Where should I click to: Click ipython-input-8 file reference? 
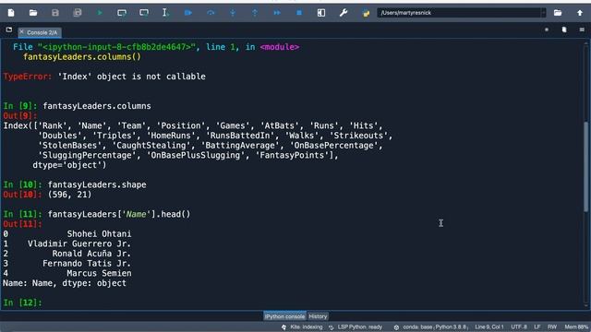click(116, 47)
